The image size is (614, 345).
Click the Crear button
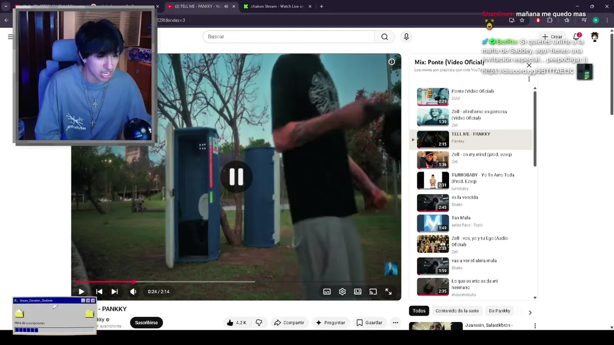pos(552,36)
